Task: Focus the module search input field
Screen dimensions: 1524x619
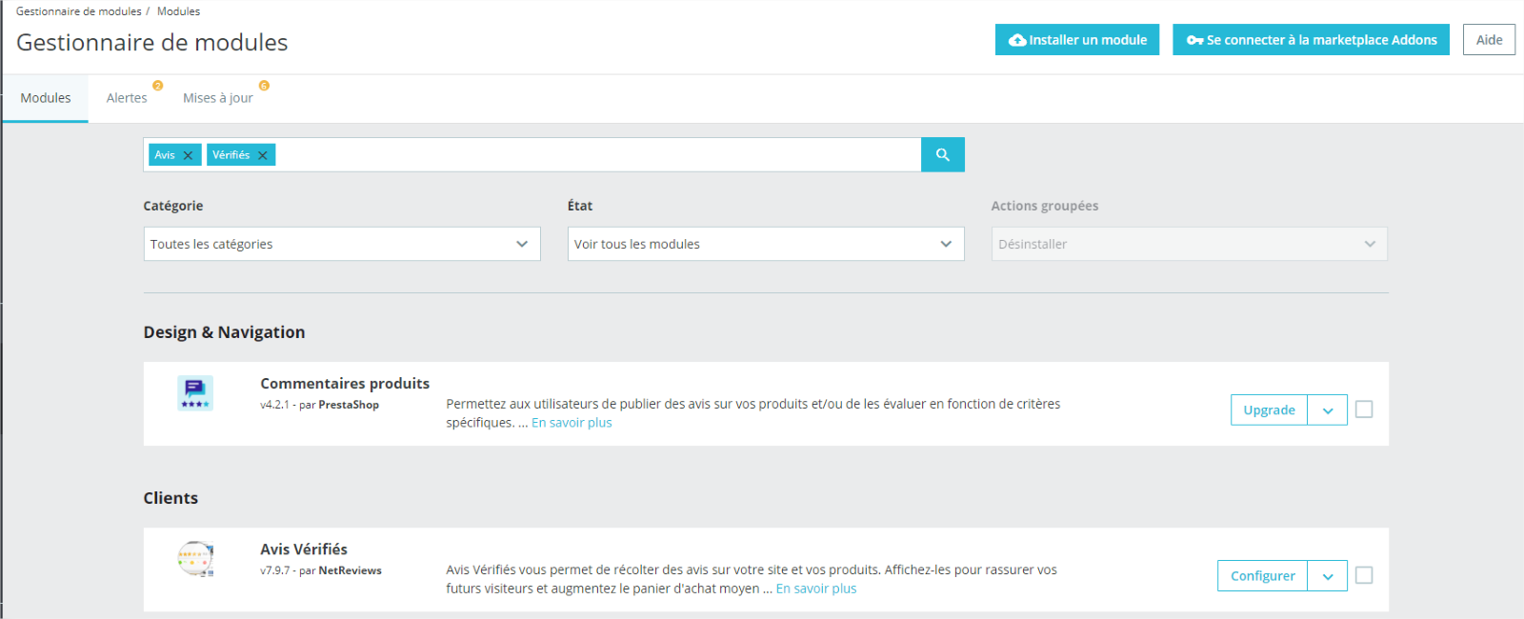Action: tap(595, 155)
